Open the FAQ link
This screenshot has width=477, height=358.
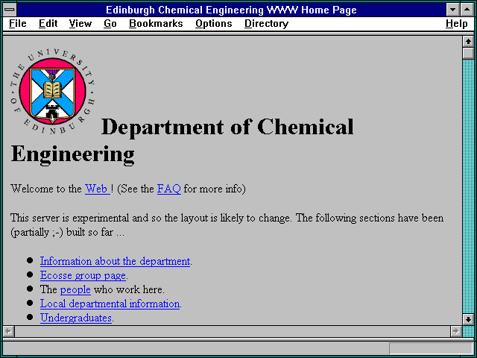click(169, 189)
